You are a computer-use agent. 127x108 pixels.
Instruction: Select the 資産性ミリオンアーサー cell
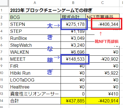(x=35, y=94)
